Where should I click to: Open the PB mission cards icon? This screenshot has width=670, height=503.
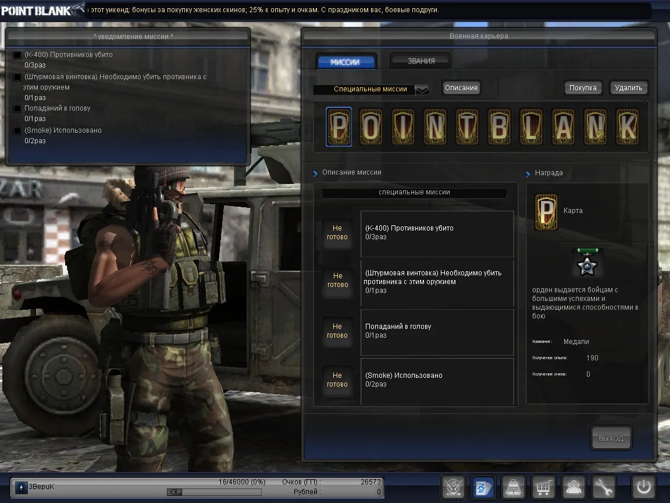pyautogui.click(x=483, y=487)
